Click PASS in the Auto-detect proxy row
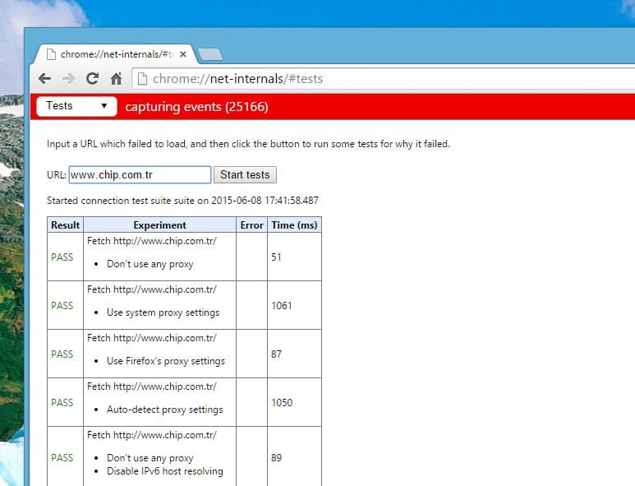 tap(62, 402)
